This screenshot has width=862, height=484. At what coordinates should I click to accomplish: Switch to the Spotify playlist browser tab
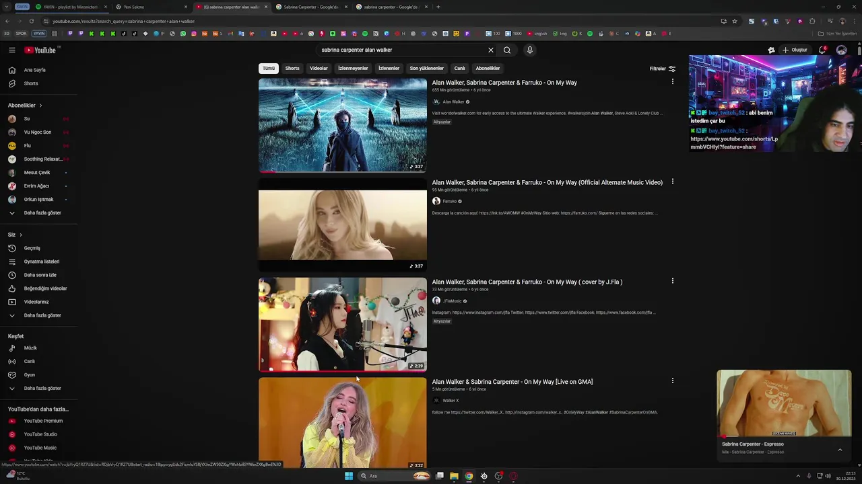pos(70,7)
